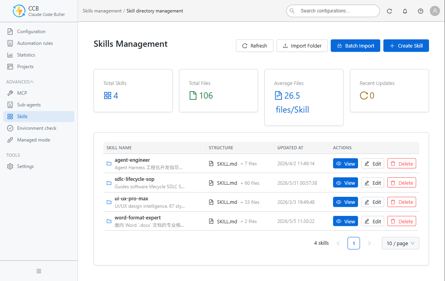This screenshot has height=281, width=445.
Task: Click the folder icon for word-format-expert
Action: pos(109,221)
